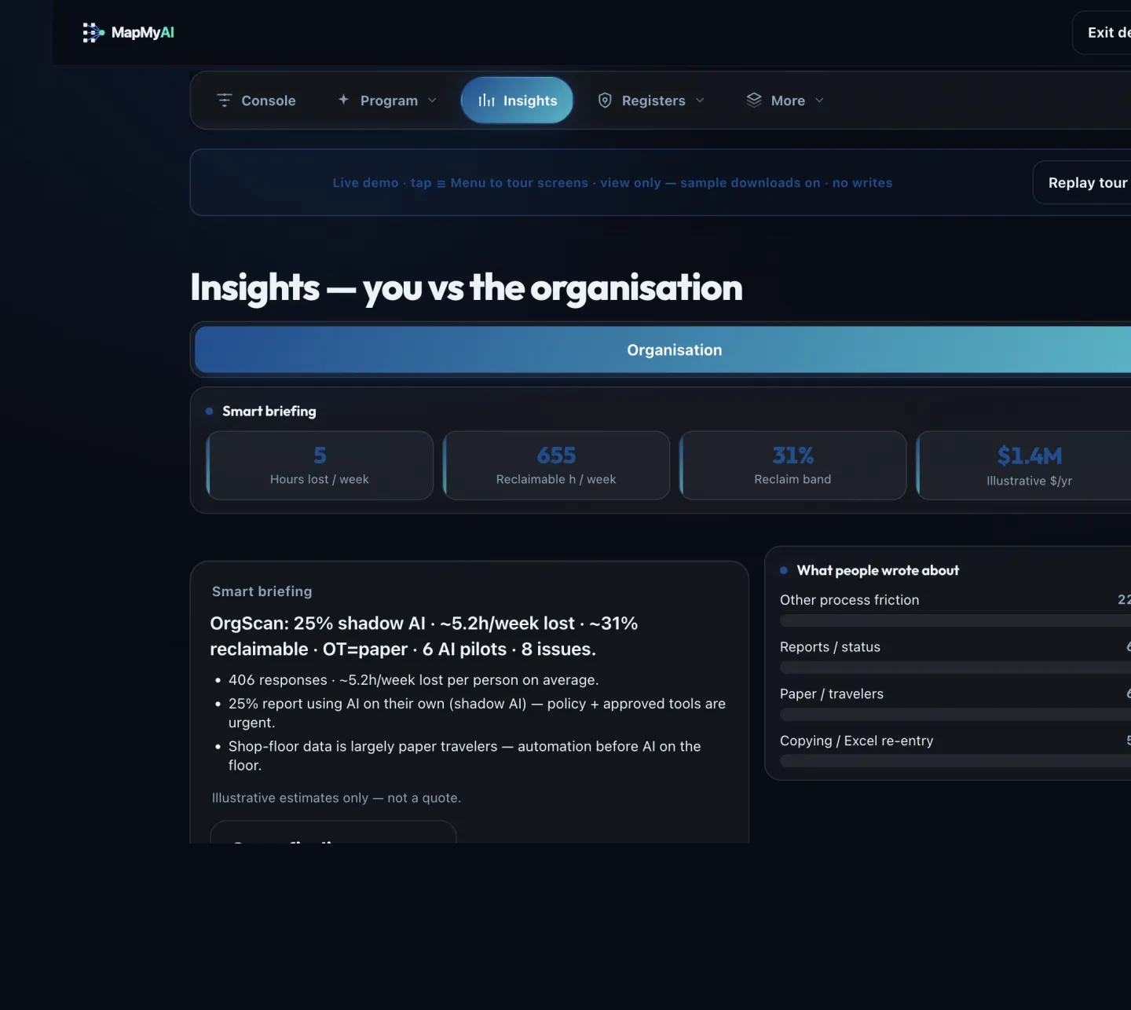Click the 'OrgScan: 25% shadow AI' headline
The height and width of the screenshot is (1010, 1131).
[424, 636]
